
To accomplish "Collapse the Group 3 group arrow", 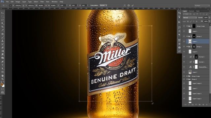I will point(187,79).
